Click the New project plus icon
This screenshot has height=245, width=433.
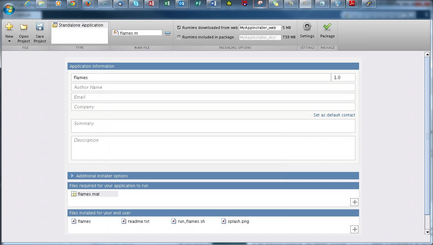(9, 27)
